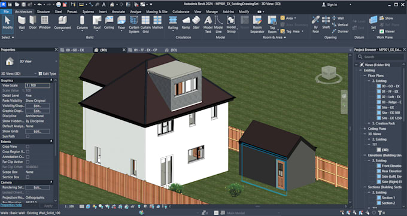Select the Door tool

(x=33, y=22)
